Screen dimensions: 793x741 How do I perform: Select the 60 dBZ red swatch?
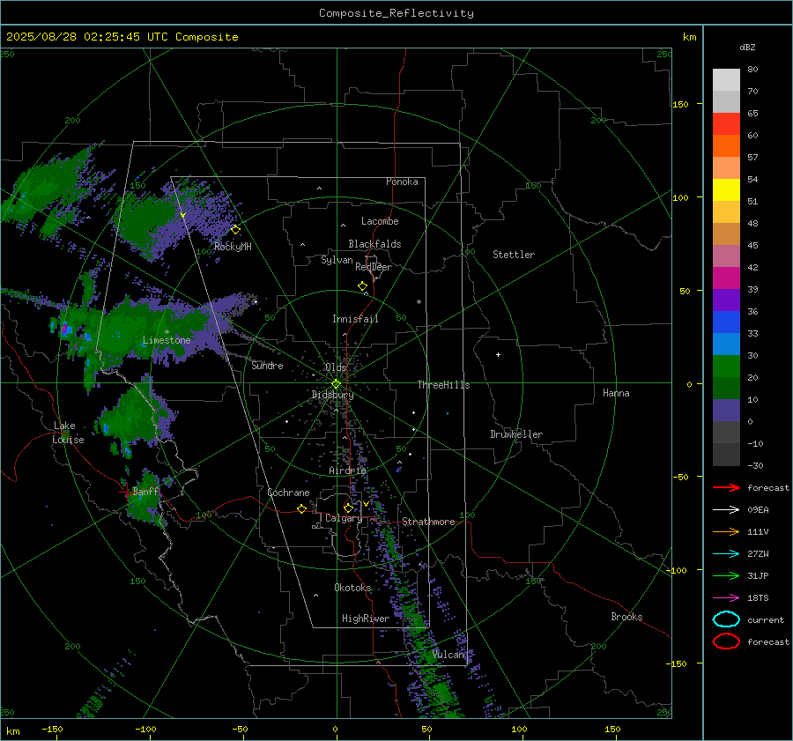point(726,124)
